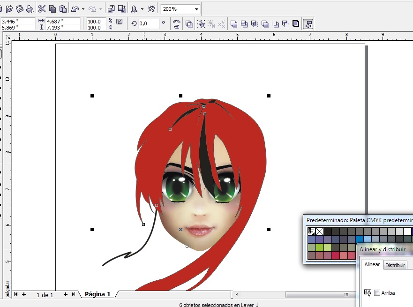Select the no color X swatch
Image resolution: width=413 pixels, height=307 pixels.
coord(320,232)
